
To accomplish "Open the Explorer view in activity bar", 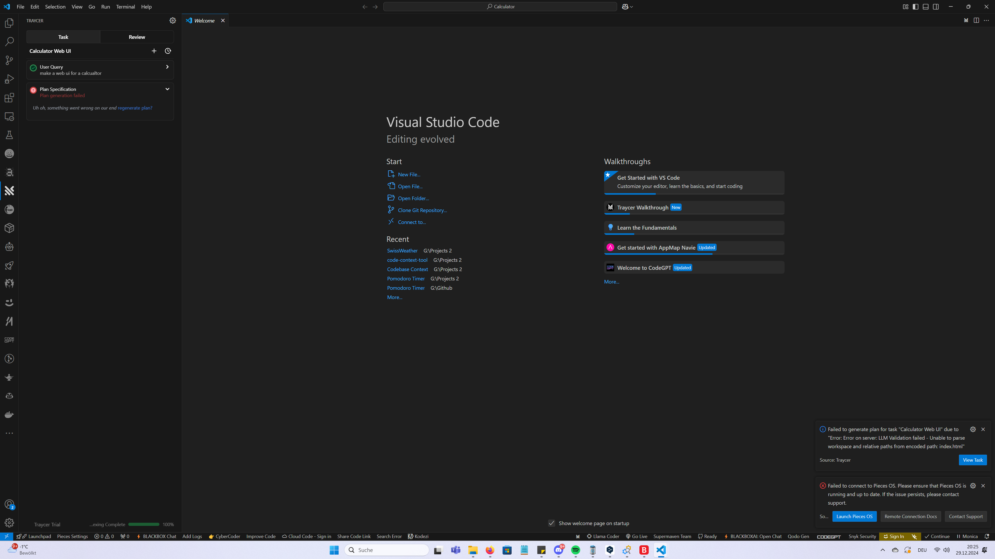I will point(9,23).
